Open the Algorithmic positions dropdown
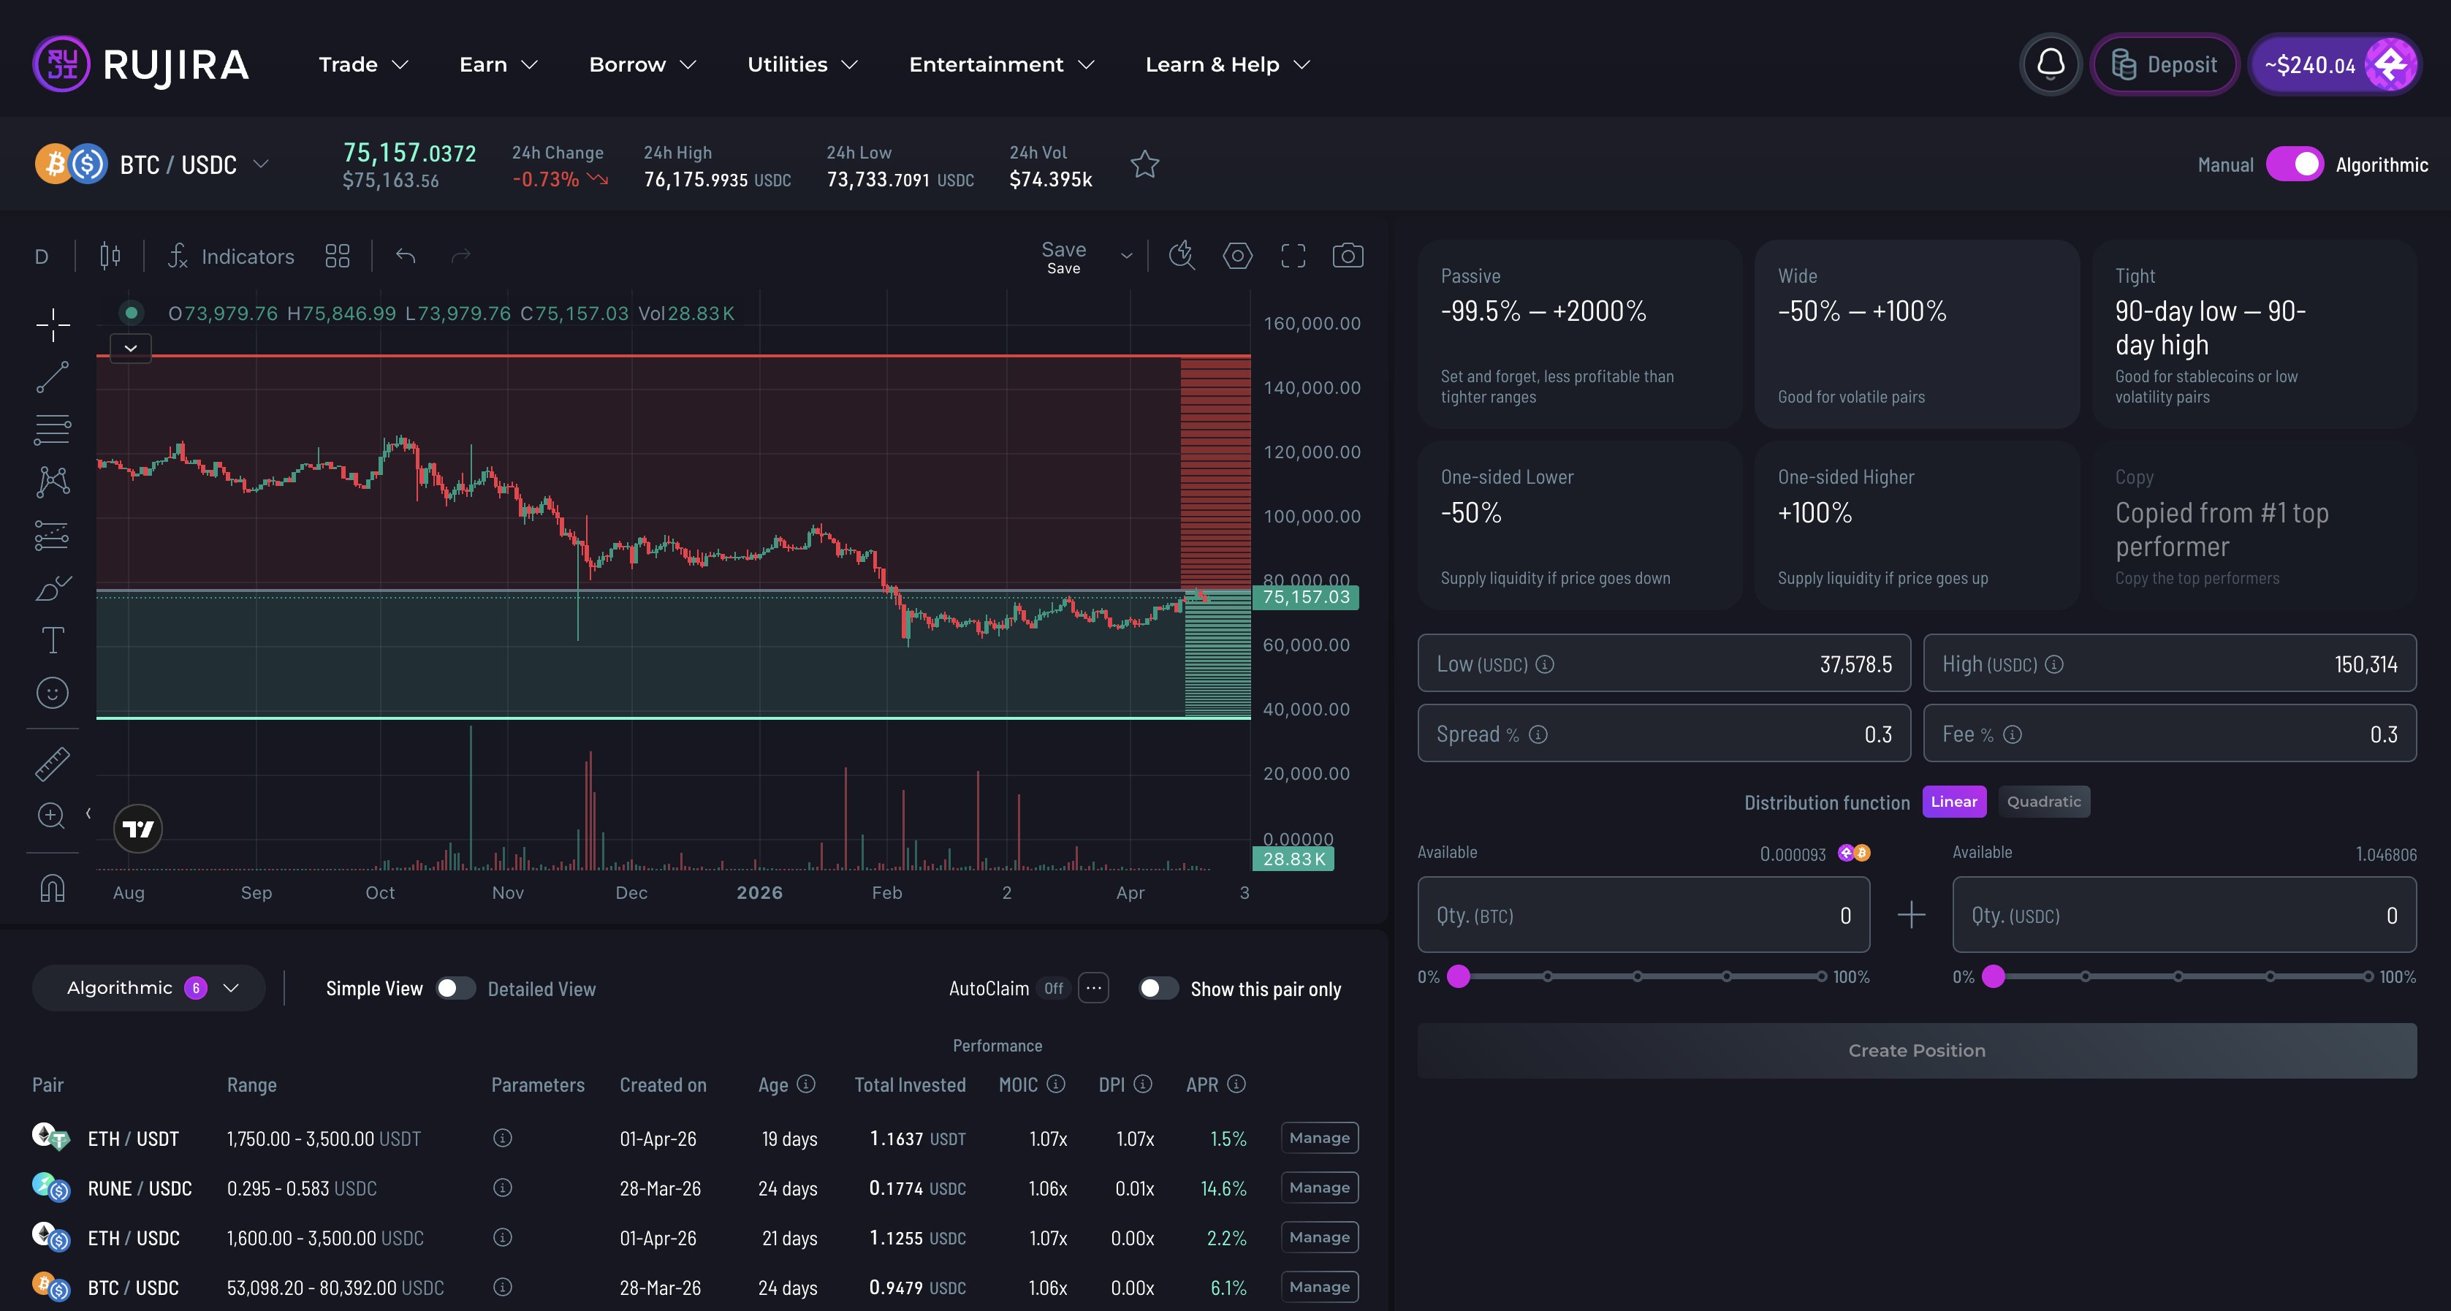Image resolution: width=2451 pixels, height=1311 pixels. coord(148,989)
